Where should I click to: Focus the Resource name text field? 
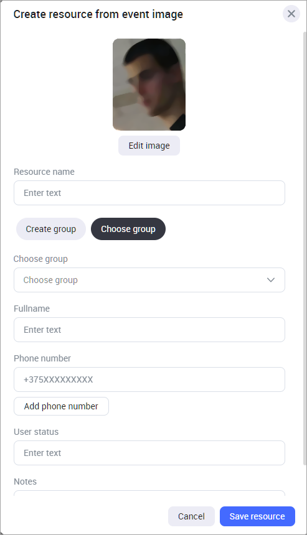(x=149, y=193)
